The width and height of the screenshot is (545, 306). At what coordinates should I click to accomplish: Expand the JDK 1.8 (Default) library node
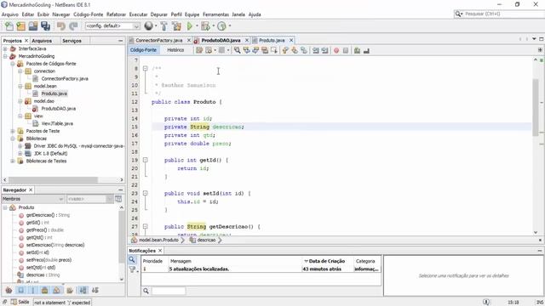coord(20,153)
